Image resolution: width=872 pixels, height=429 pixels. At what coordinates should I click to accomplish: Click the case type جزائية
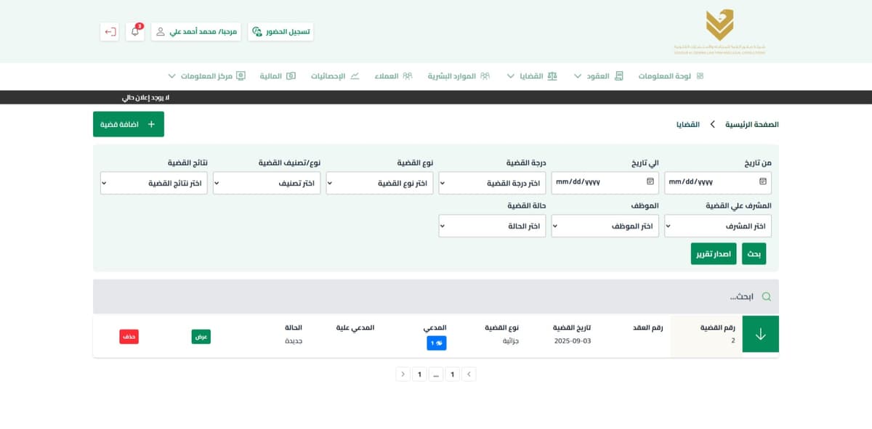[x=511, y=340]
